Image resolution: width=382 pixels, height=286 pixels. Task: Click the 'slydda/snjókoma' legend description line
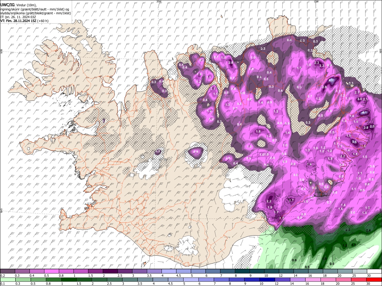(36, 13)
